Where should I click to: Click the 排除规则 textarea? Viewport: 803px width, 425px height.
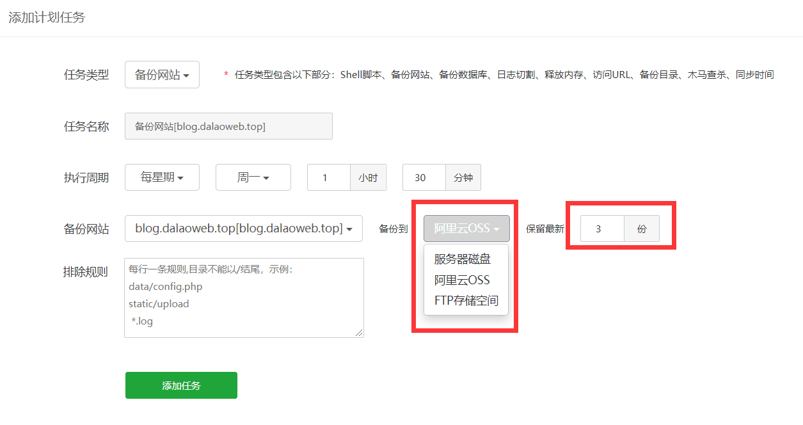pyautogui.click(x=244, y=298)
